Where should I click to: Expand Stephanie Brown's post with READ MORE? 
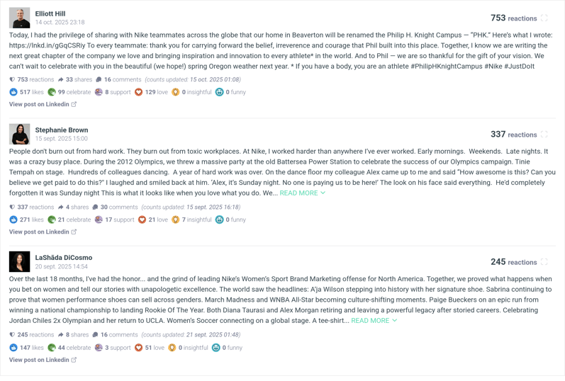(302, 193)
